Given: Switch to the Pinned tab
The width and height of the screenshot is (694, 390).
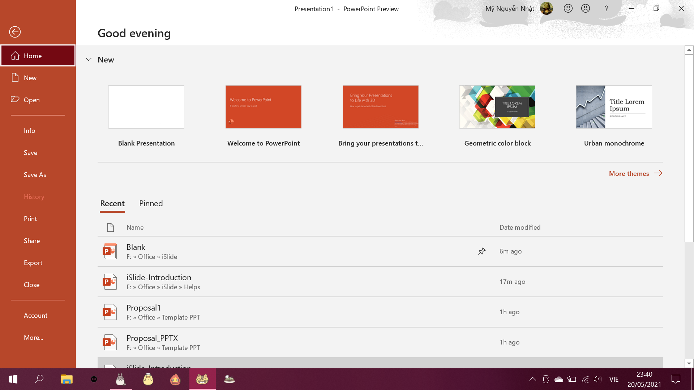Looking at the screenshot, I should click(151, 203).
